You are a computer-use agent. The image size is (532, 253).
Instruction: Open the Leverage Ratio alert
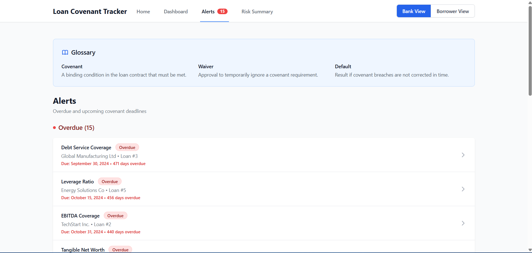[x=264, y=189]
